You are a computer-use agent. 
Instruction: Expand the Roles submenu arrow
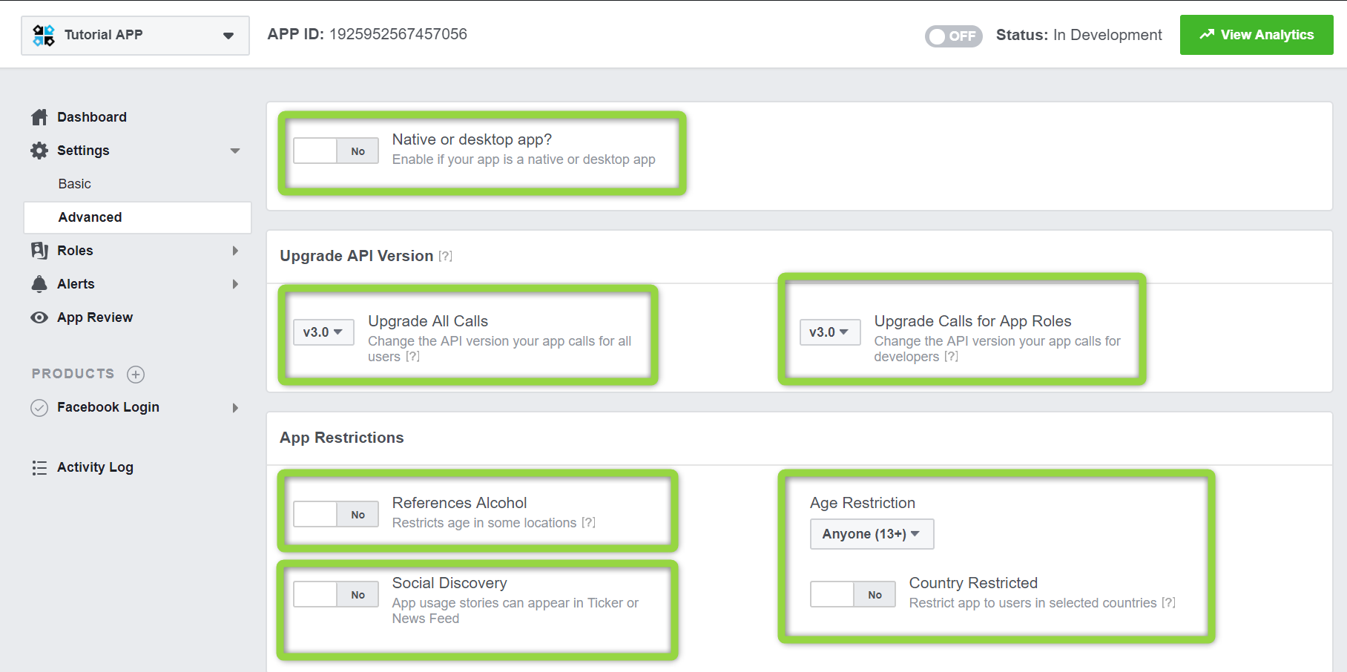coord(235,251)
